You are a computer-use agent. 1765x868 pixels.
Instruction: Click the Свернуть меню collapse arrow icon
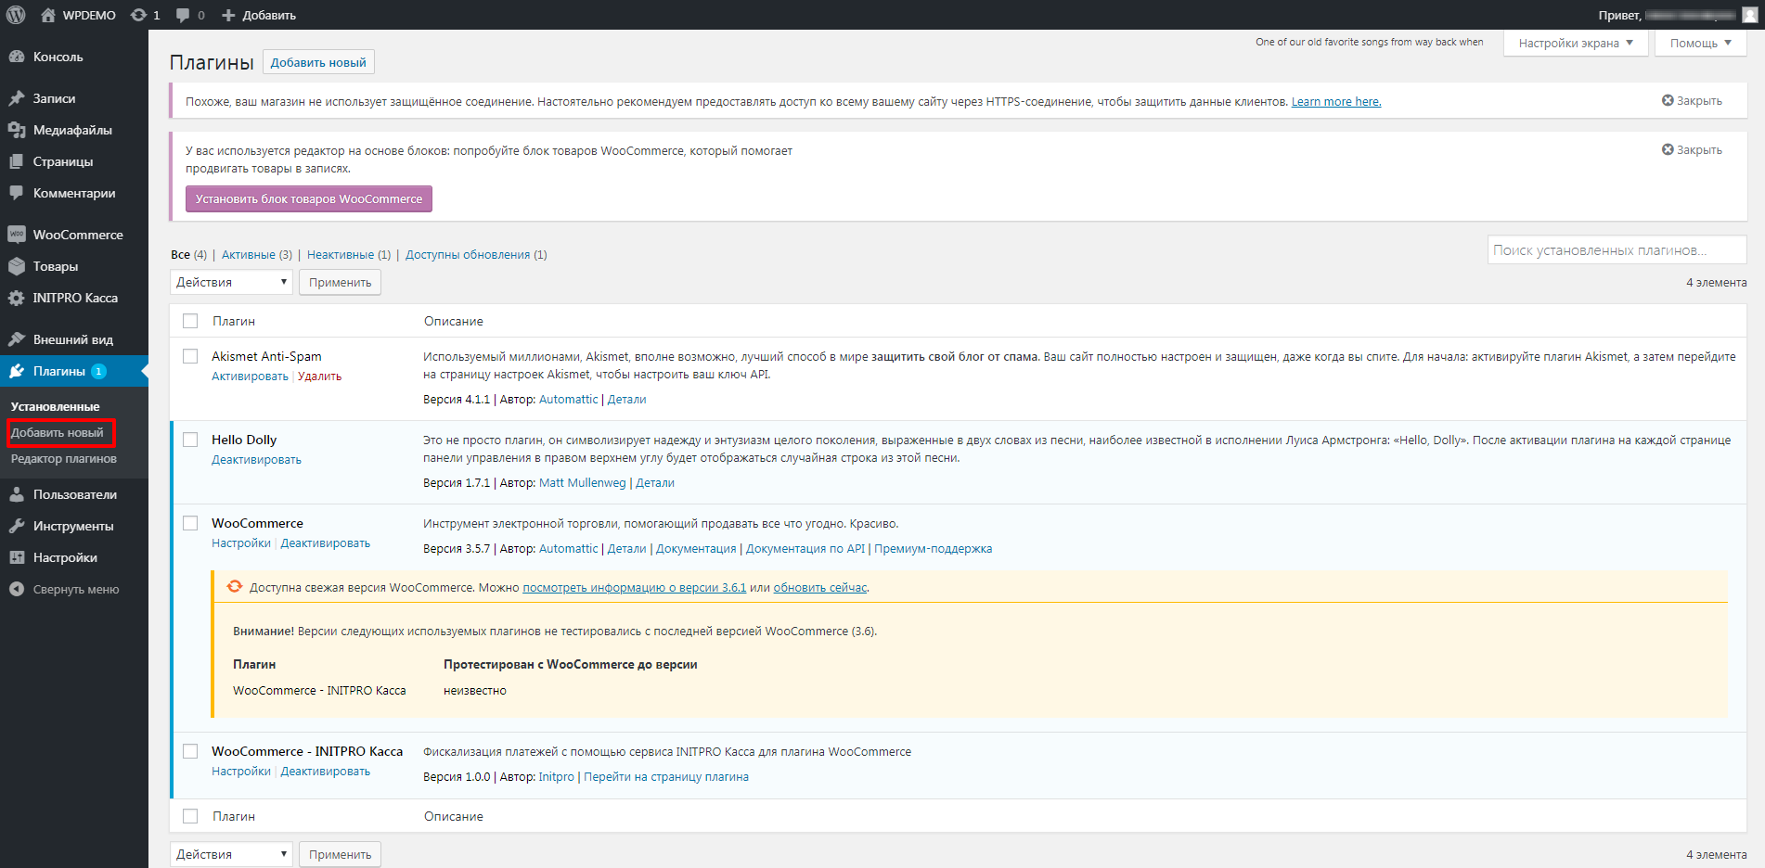[x=17, y=589]
